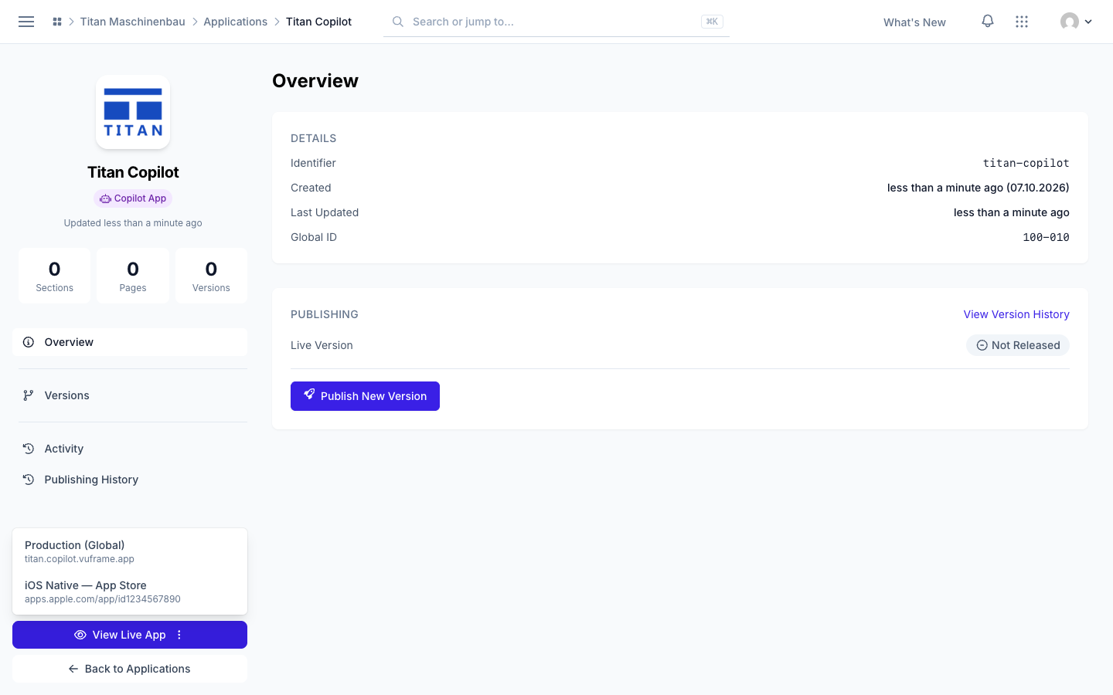Click the Titan Copilot breadcrumb
The width and height of the screenshot is (1113, 695).
[318, 22]
